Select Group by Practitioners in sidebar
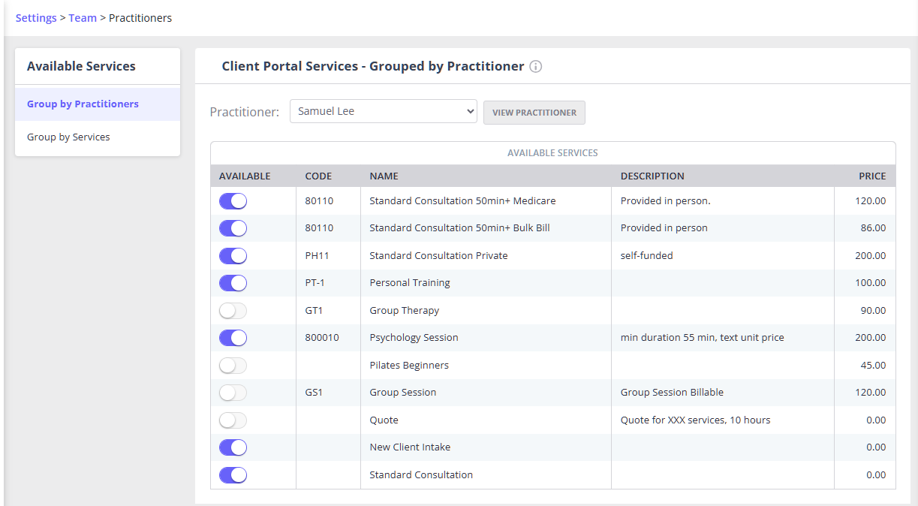The height and width of the screenshot is (506, 918). 83,104
